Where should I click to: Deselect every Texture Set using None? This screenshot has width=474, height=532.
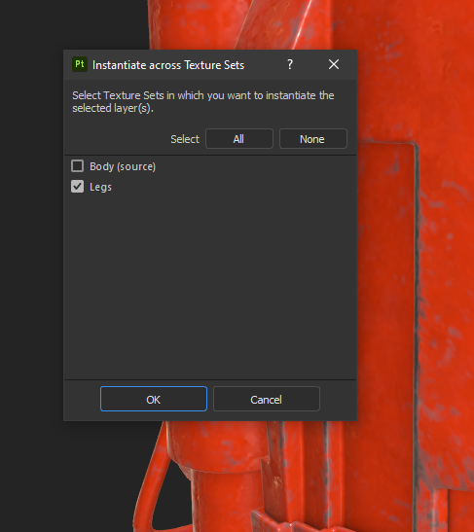click(x=313, y=139)
